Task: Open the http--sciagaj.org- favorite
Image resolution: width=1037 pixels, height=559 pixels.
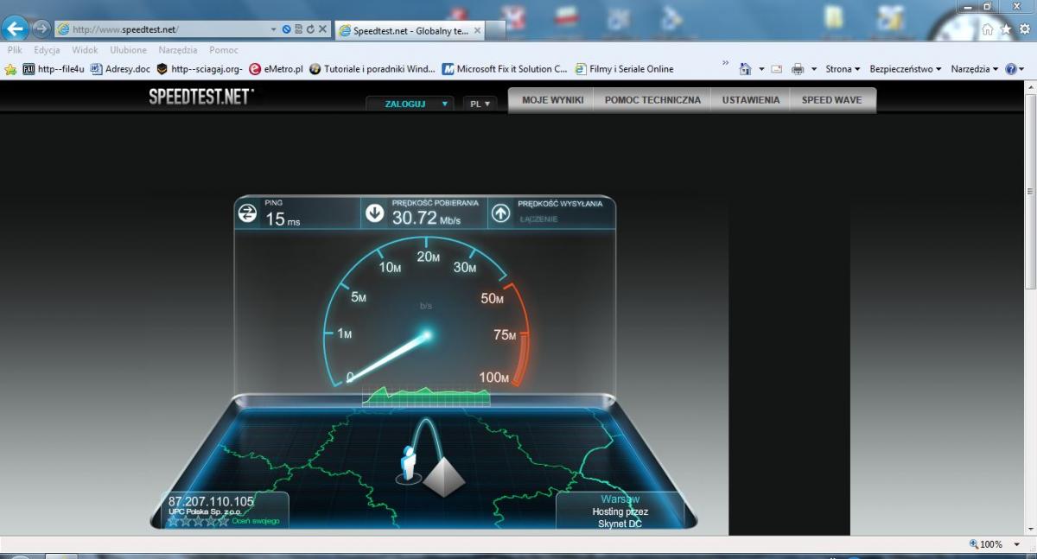Action: click(x=200, y=69)
